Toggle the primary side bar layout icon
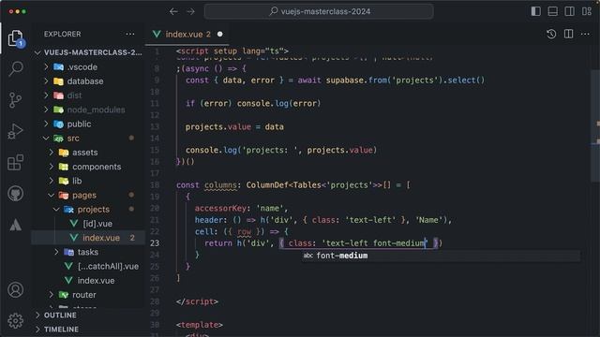This screenshot has width=600, height=337. coord(535,11)
